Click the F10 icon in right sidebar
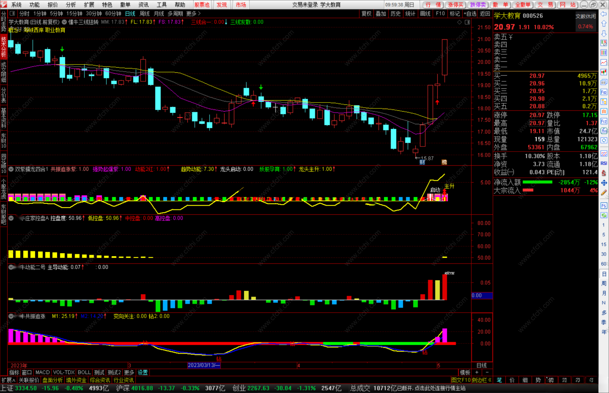The width and height of the screenshot is (609, 393). pyautogui.click(x=604, y=92)
